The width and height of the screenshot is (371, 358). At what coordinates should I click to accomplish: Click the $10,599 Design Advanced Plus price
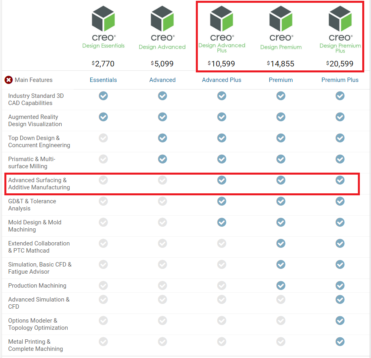[x=221, y=64]
